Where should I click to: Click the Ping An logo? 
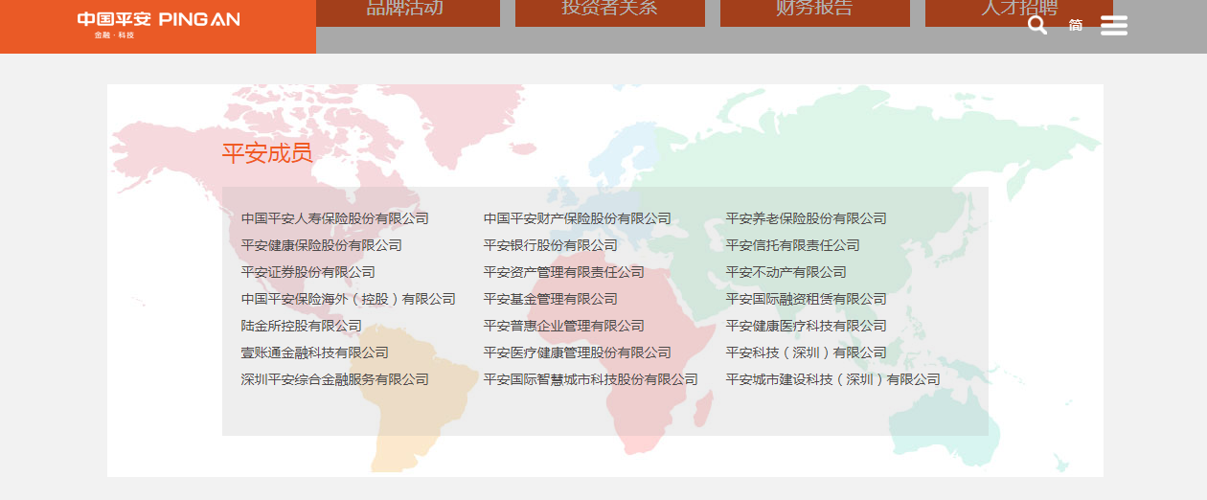(x=158, y=24)
